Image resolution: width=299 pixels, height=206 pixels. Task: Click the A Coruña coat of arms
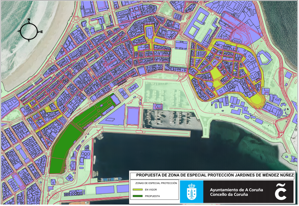pos(191,192)
